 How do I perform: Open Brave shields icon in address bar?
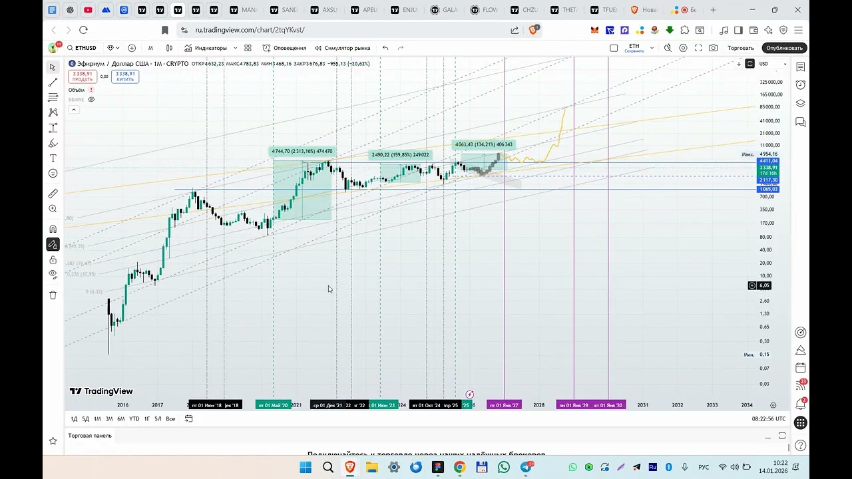[534, 30]
